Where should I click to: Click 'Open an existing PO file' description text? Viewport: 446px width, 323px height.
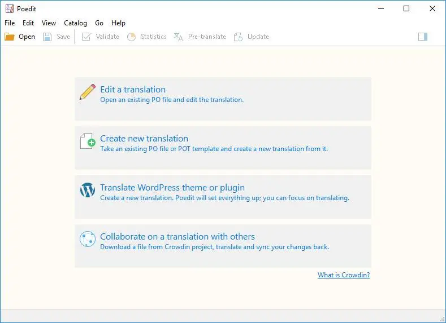pyautogui.click(x=172, y=100)
